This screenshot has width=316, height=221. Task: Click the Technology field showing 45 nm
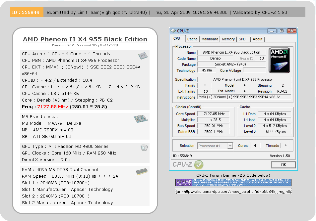207,70
